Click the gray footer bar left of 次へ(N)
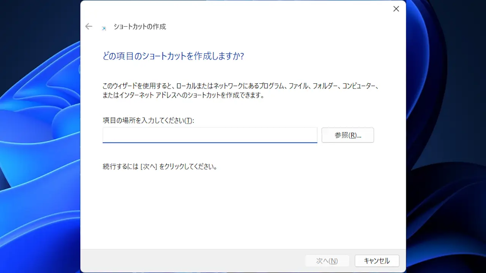 [x=190, y=261]
